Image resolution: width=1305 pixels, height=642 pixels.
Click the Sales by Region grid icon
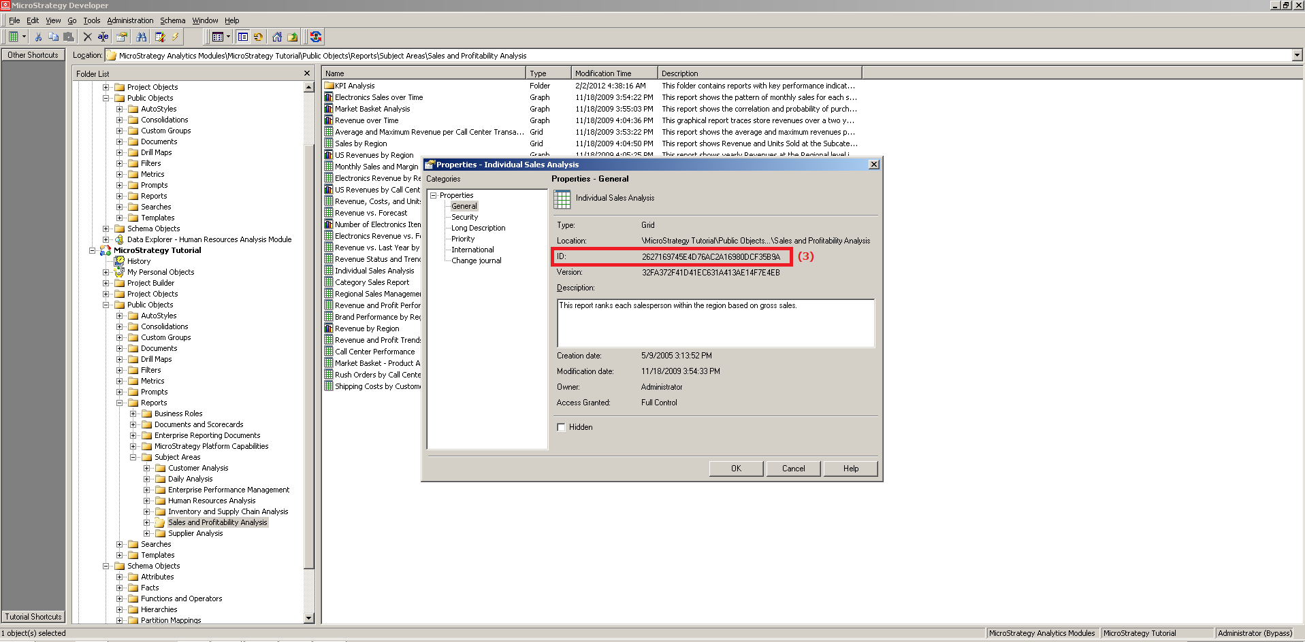pos(329,143)
